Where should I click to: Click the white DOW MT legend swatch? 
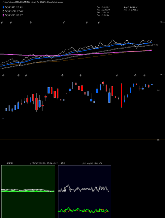click(3, 11)
